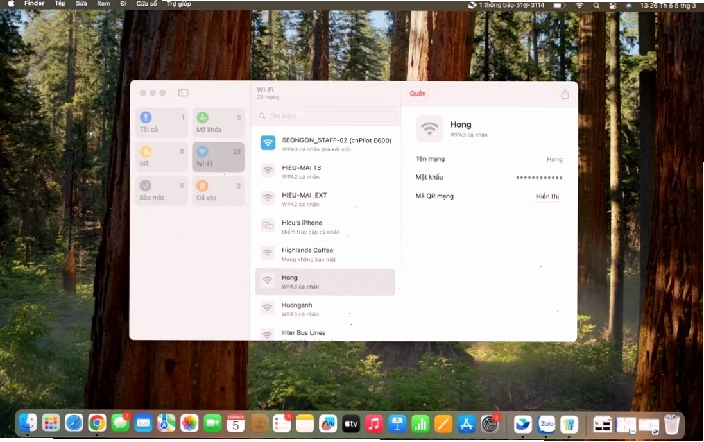Open the Đã xóa deleted category
The image size is (704, 442).
pyautogui.click(x=218, y=191)
